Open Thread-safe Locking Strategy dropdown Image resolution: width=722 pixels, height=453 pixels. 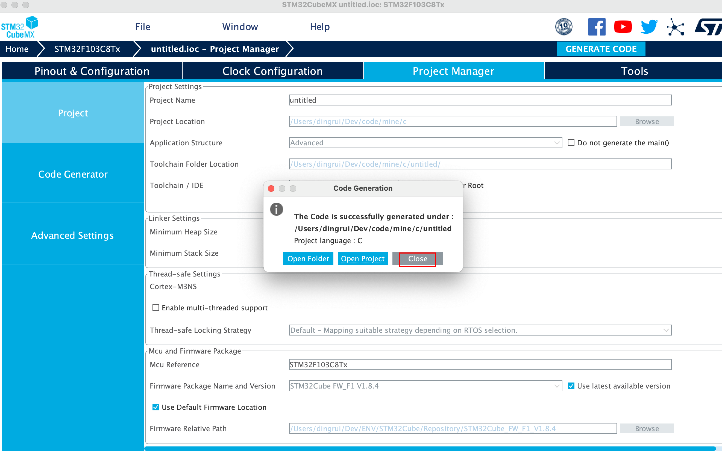tap(666, 330)
